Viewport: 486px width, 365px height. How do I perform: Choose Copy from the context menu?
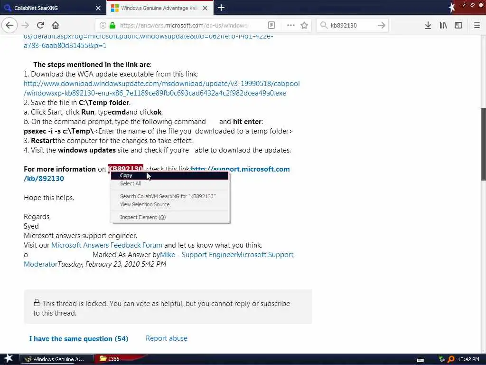(169, 175)
